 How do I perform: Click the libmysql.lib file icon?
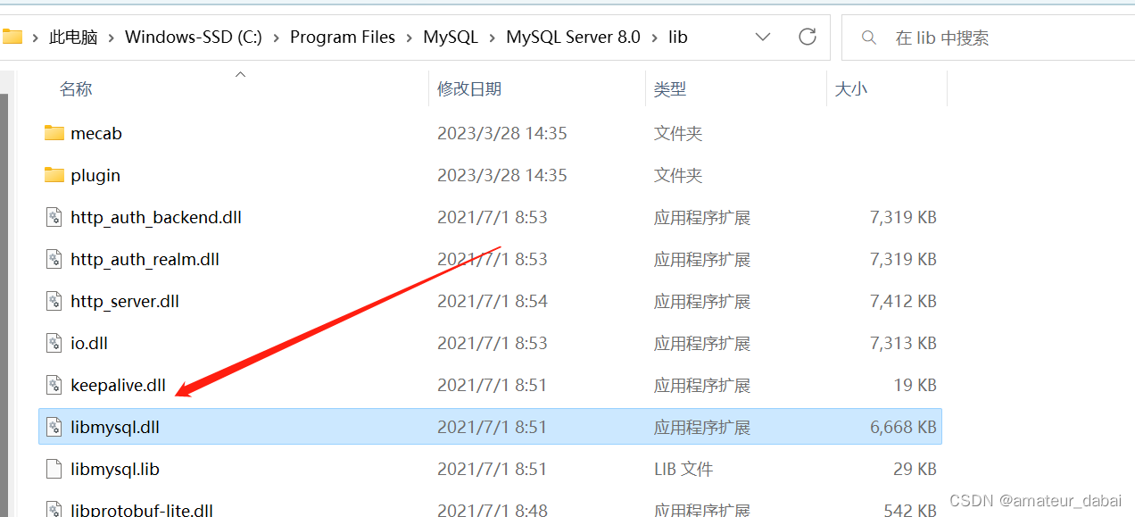pos(52,468)
